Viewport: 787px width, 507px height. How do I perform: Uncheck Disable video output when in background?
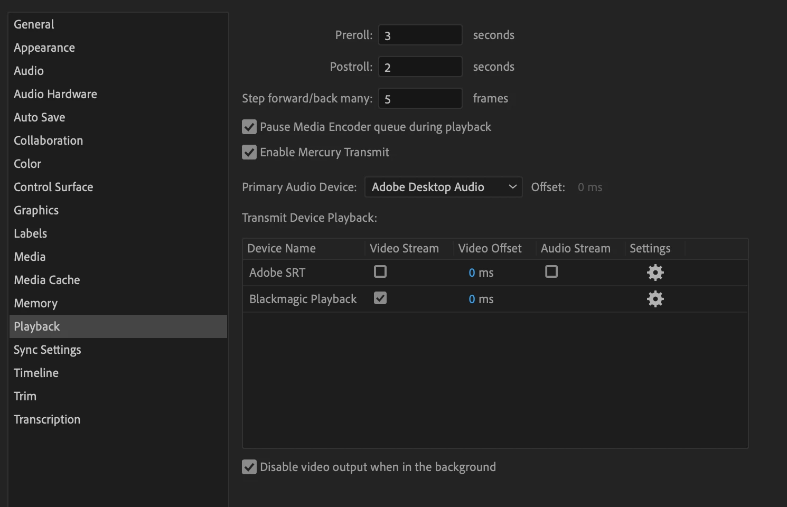coord(249,467)
